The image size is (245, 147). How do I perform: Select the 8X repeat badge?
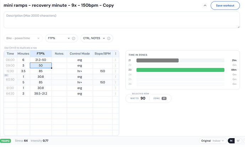click(x=6, y=75)
